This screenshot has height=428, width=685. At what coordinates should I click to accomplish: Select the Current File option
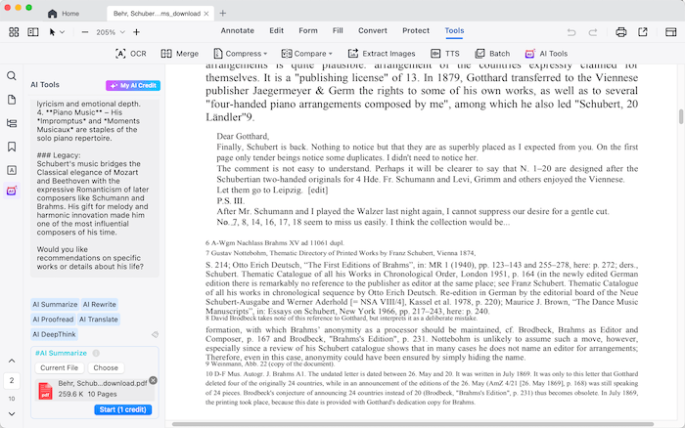click(58, 368)
